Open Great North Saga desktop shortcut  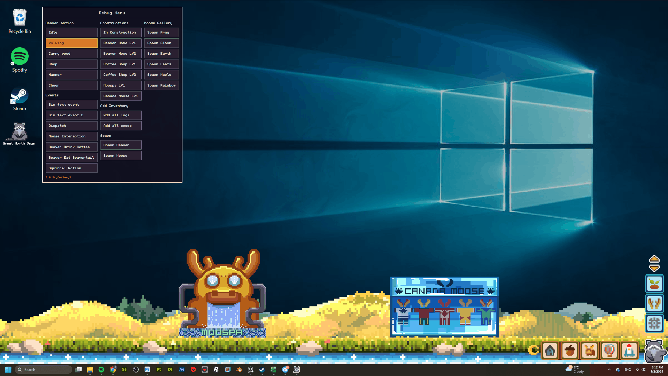click(x=19, y=134)
